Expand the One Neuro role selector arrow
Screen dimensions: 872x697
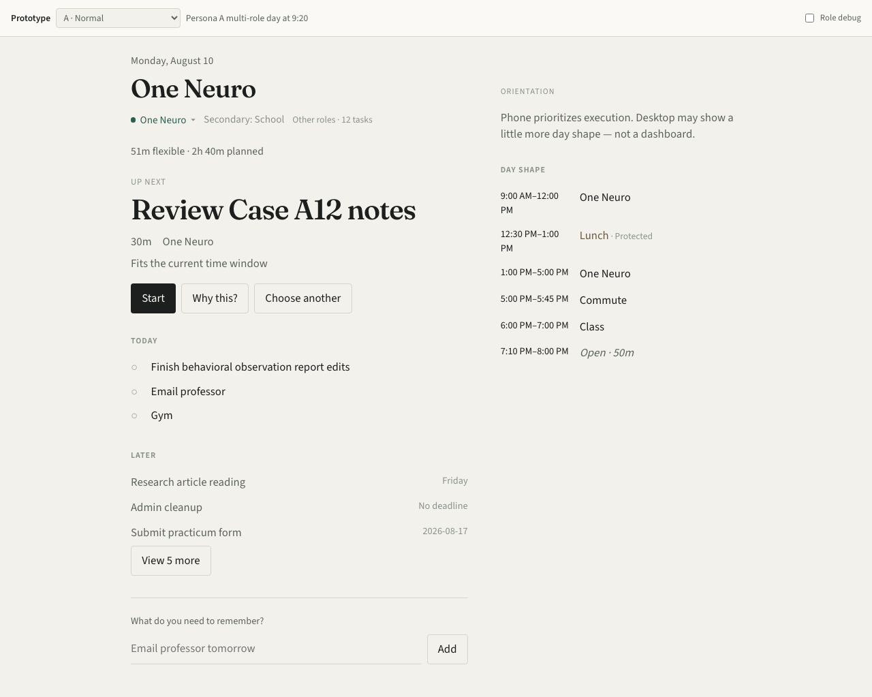(193, 120)
